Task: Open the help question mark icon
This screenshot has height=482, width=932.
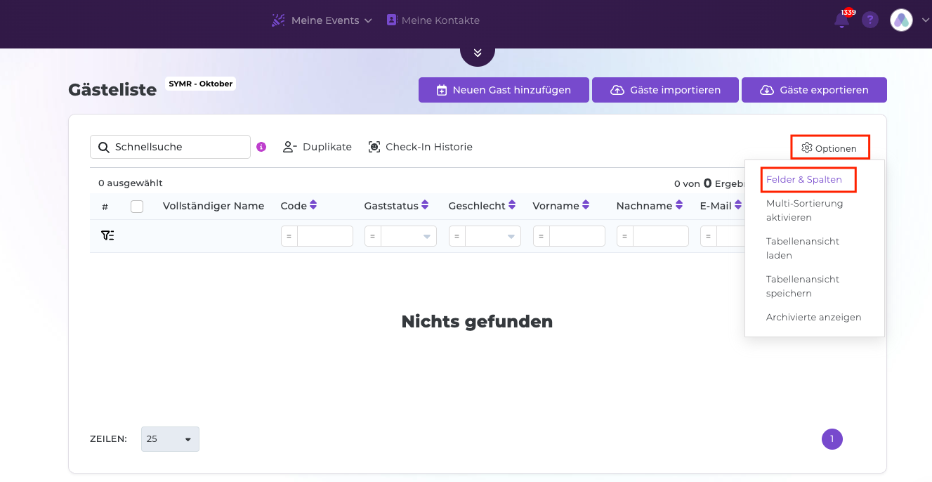Action: point(870,20)
